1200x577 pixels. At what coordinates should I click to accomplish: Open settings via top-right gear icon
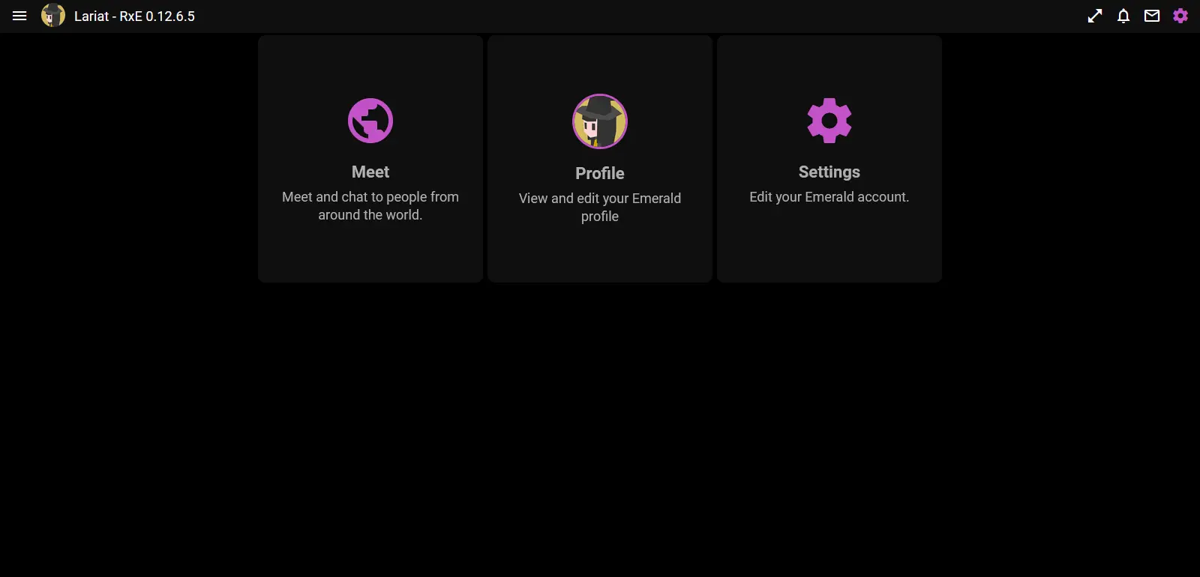point(1180,16)
